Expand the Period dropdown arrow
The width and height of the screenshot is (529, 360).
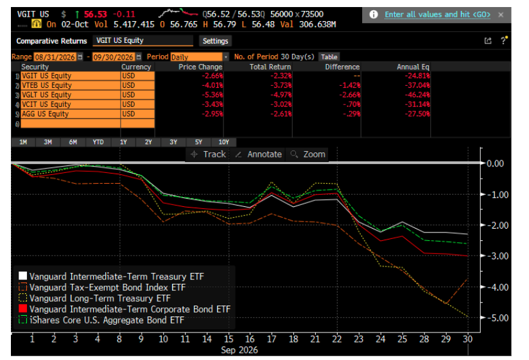point(226,57)
